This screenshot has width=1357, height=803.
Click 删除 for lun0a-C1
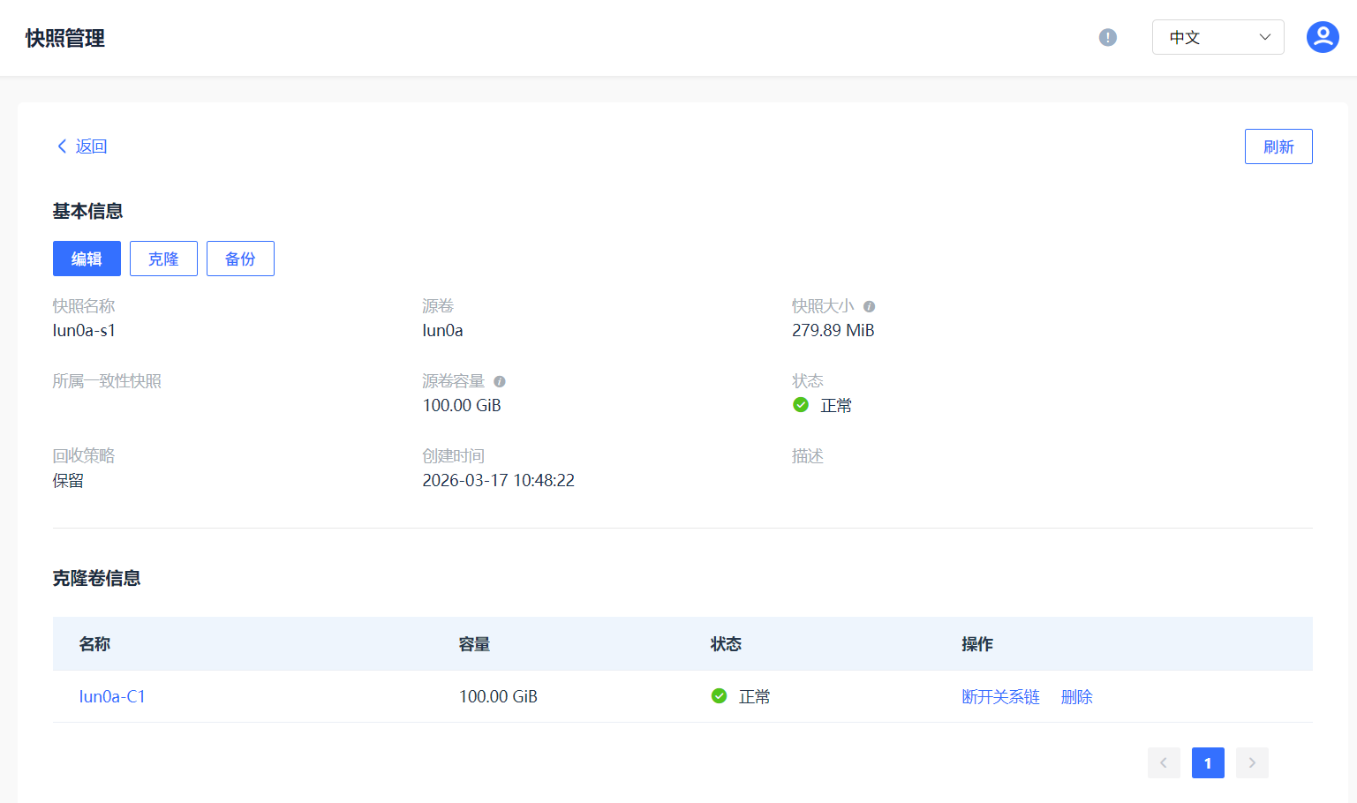tap(1076, 696)
